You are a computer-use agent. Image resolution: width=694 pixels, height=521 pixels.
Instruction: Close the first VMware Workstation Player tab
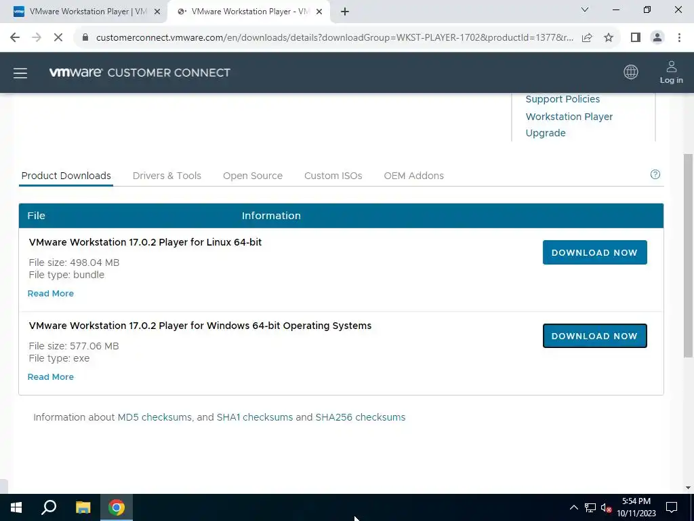point(157,12)
